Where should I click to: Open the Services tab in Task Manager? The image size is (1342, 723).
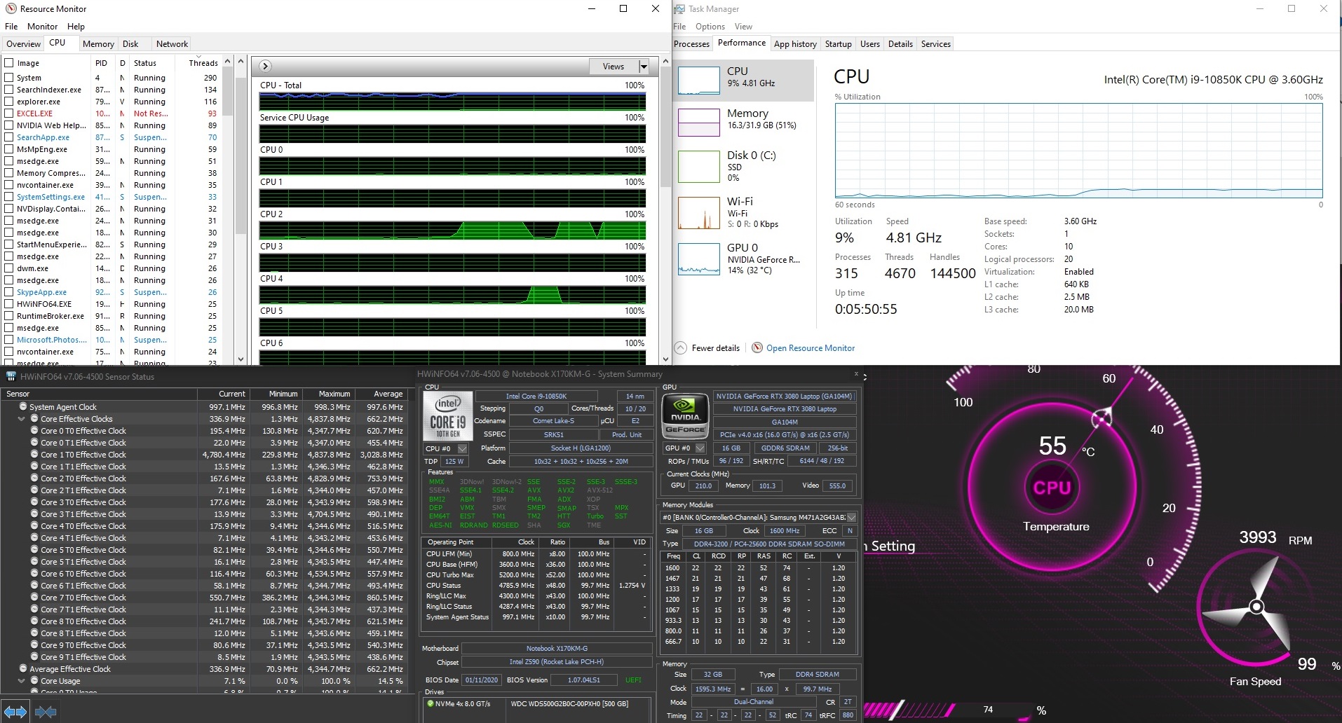(x=935, y=43)
